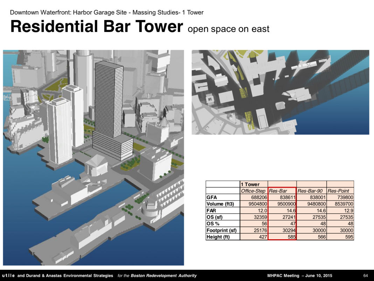Select height value 427

tap(263, 237)
